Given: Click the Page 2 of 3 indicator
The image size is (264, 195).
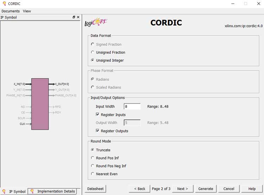Looking at the screenshot, I should 161,189.
